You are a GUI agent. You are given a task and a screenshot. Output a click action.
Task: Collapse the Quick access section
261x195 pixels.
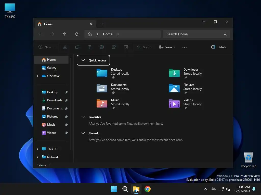83,60
